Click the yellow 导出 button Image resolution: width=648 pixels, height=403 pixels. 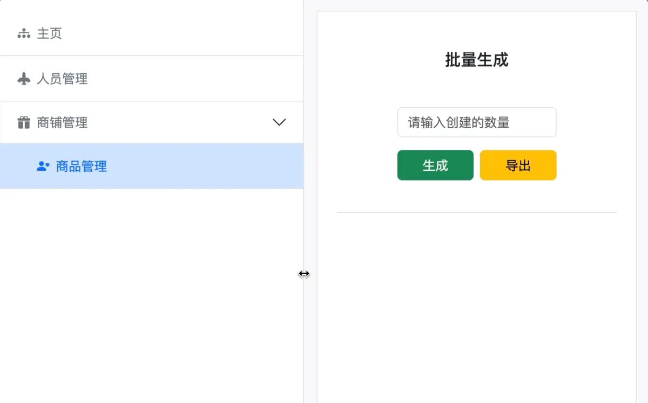518,165
